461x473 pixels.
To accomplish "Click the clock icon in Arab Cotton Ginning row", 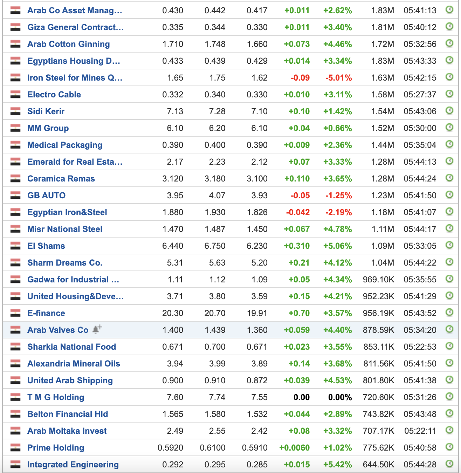I will pos(449,43).
